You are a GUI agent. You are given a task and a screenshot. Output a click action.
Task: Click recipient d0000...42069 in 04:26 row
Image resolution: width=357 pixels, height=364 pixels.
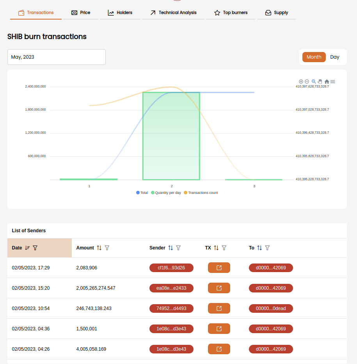tap(271, 349)
